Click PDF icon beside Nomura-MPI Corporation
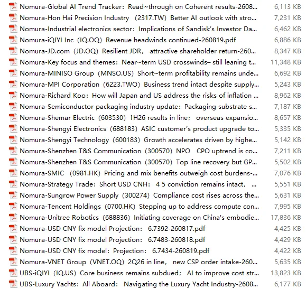The image size is (306, 289). [x=13, y=85]
